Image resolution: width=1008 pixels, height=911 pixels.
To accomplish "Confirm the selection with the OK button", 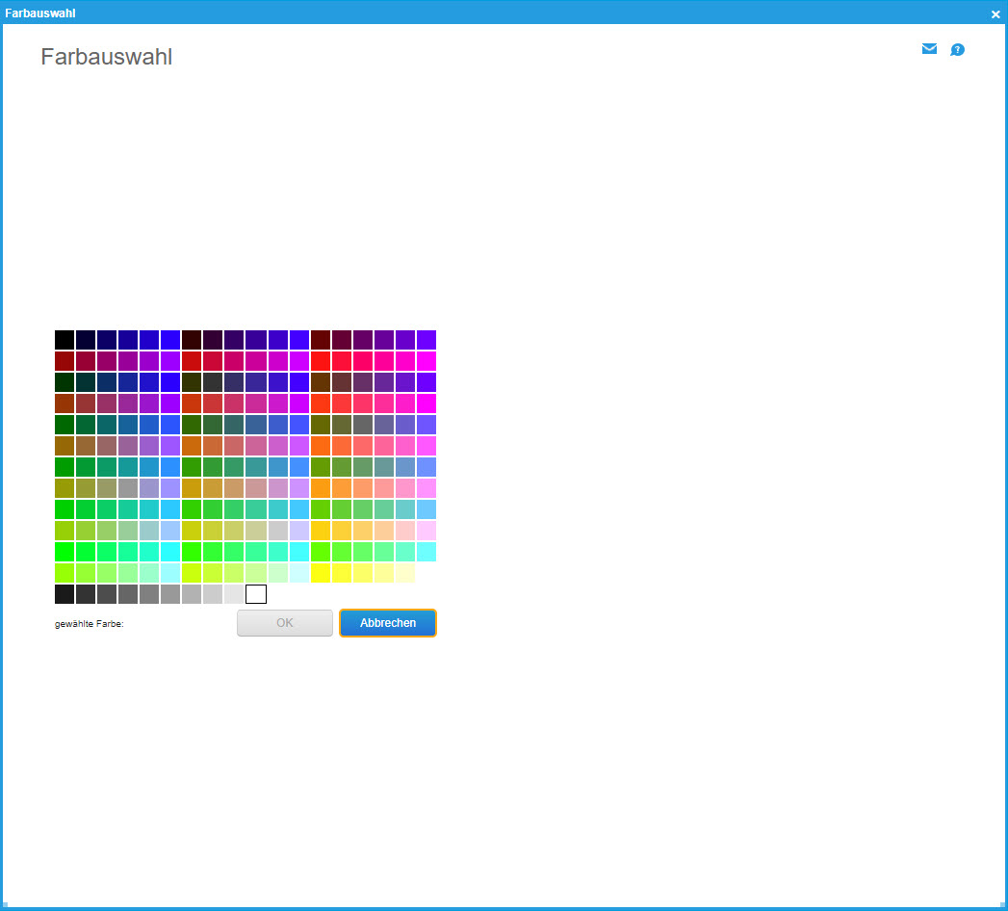I will (285, 623).
